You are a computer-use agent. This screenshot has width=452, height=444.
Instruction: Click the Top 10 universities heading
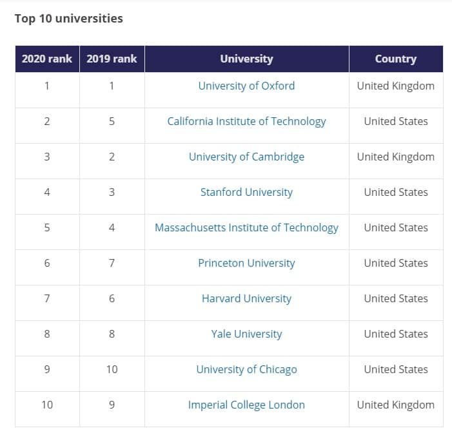click(68, 19)
